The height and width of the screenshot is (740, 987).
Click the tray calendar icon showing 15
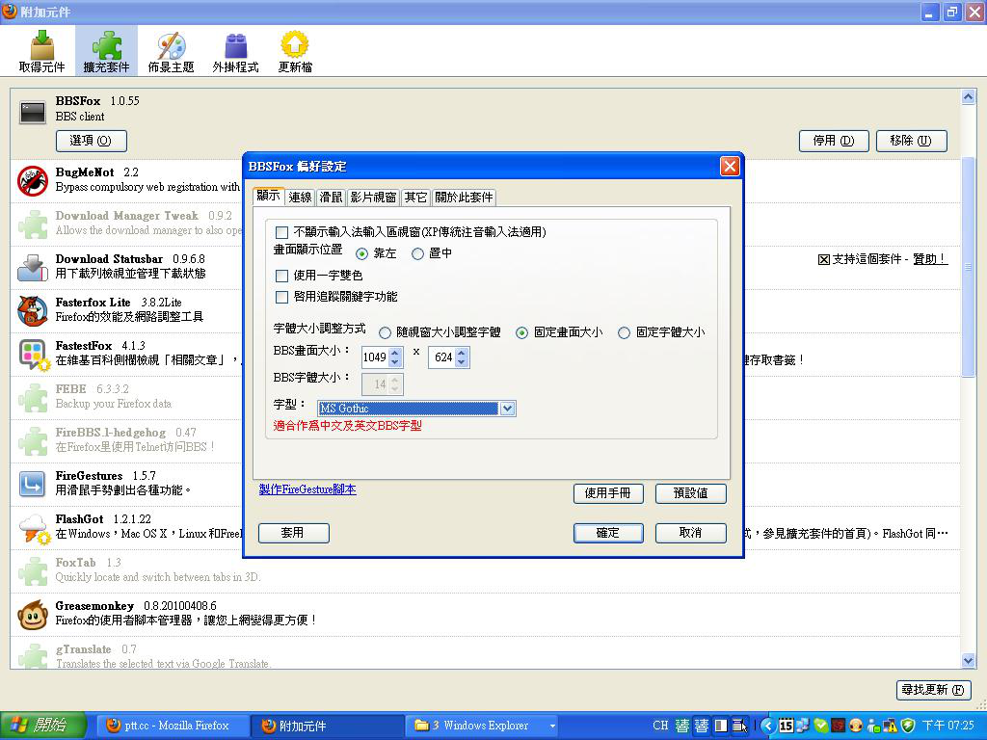[x=786, y=726]
